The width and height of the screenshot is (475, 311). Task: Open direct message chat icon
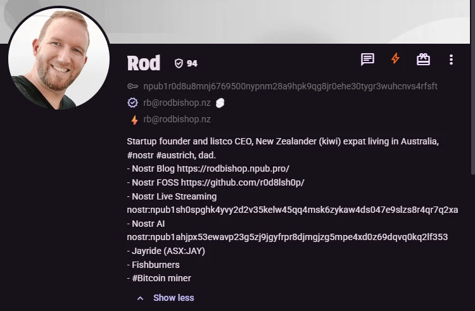coord(367,60)
